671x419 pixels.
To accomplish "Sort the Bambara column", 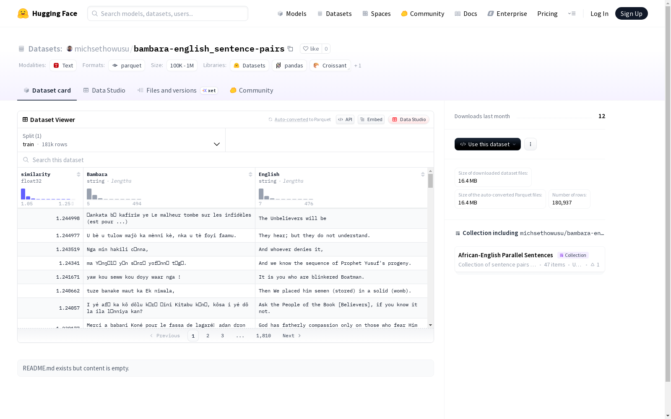I will coord(250,174).
